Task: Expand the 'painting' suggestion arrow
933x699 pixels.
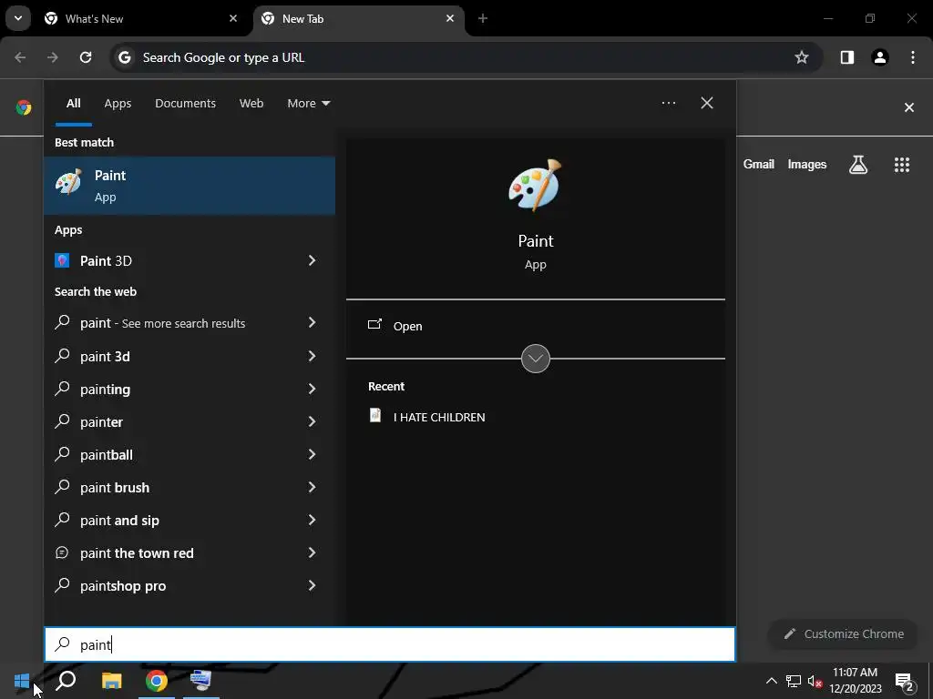Action: click(x=312, y=389)
